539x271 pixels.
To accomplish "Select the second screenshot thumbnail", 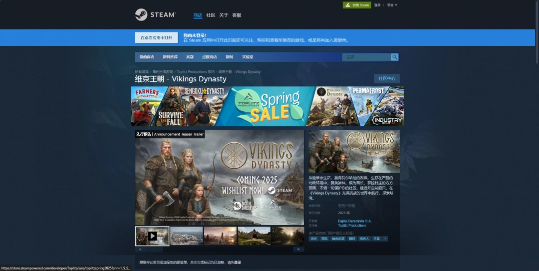I will [186, 236].
